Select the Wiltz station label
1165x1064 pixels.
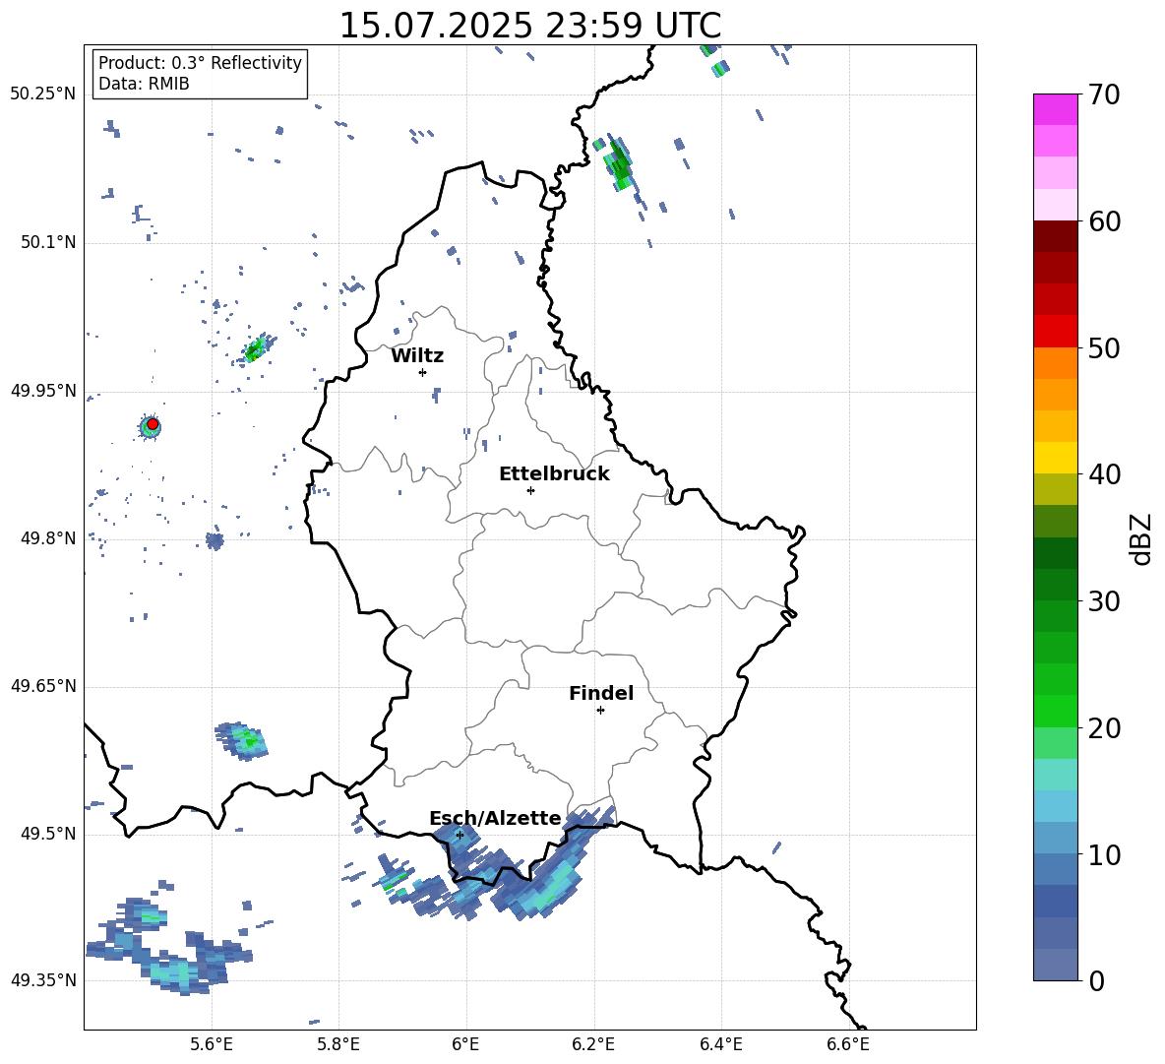pos(417,356)
